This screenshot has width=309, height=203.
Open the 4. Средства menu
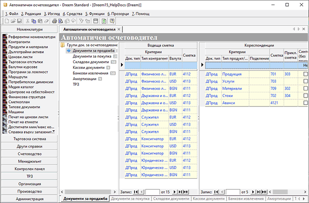tap(72, 14)
